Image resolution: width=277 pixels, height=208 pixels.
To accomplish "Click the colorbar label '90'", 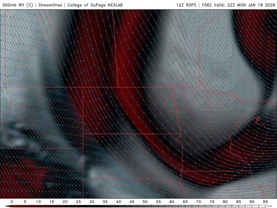I will 252,202.
